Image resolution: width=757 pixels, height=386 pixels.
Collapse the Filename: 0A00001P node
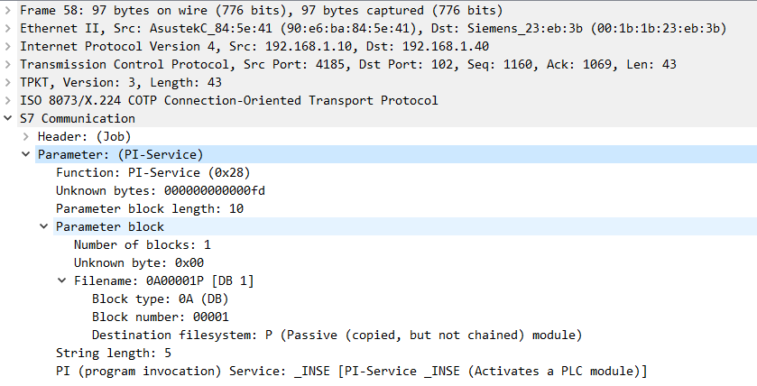point(62,280)
